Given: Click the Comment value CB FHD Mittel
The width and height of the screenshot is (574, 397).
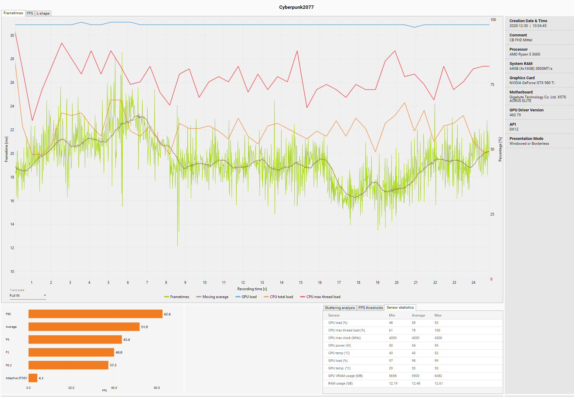Looking at the screenshot, I should pyautogui.click(x=521, y=40).
